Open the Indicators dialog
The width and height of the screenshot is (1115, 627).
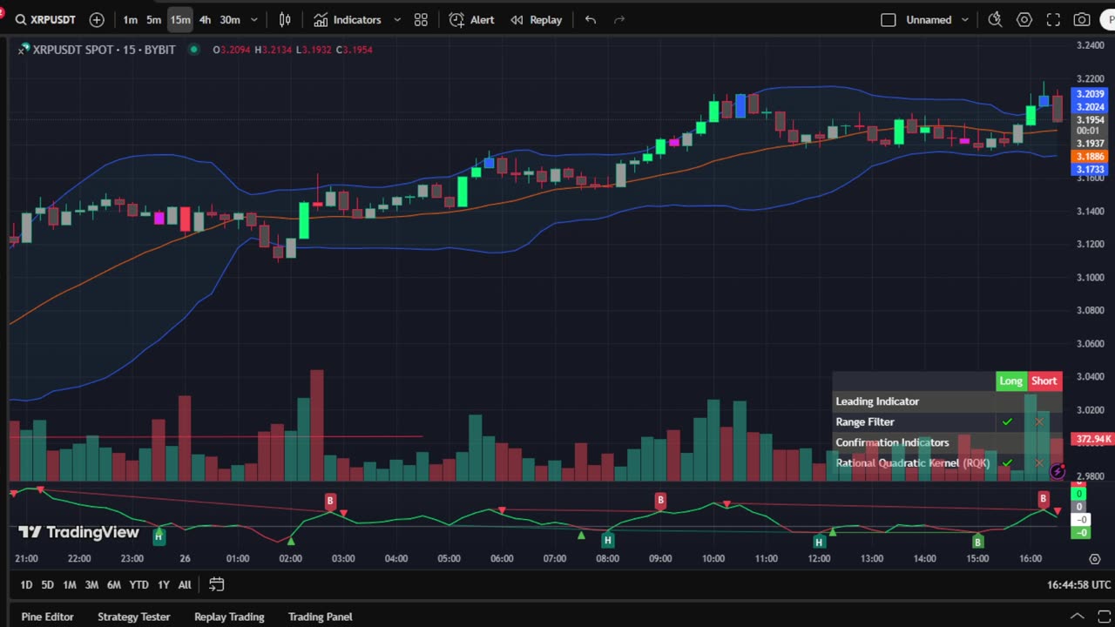348,19
